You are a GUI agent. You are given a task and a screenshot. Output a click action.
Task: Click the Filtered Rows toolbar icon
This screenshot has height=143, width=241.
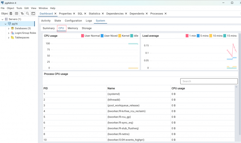(22, 13)
